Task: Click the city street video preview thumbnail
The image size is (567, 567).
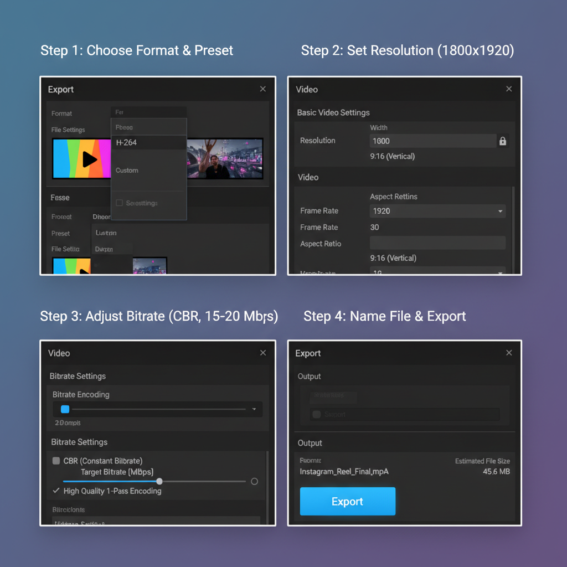Action: pyautogui.click(x=225, y=158)
